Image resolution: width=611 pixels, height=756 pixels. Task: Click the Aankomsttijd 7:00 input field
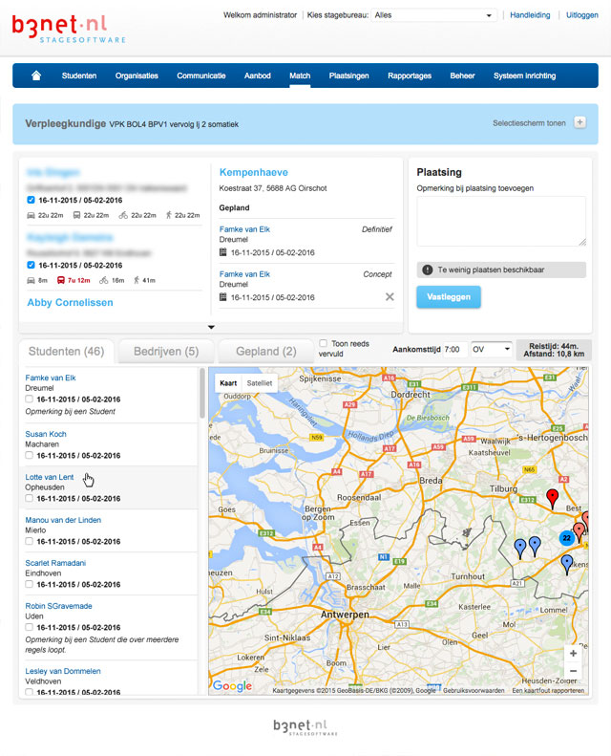455,349
